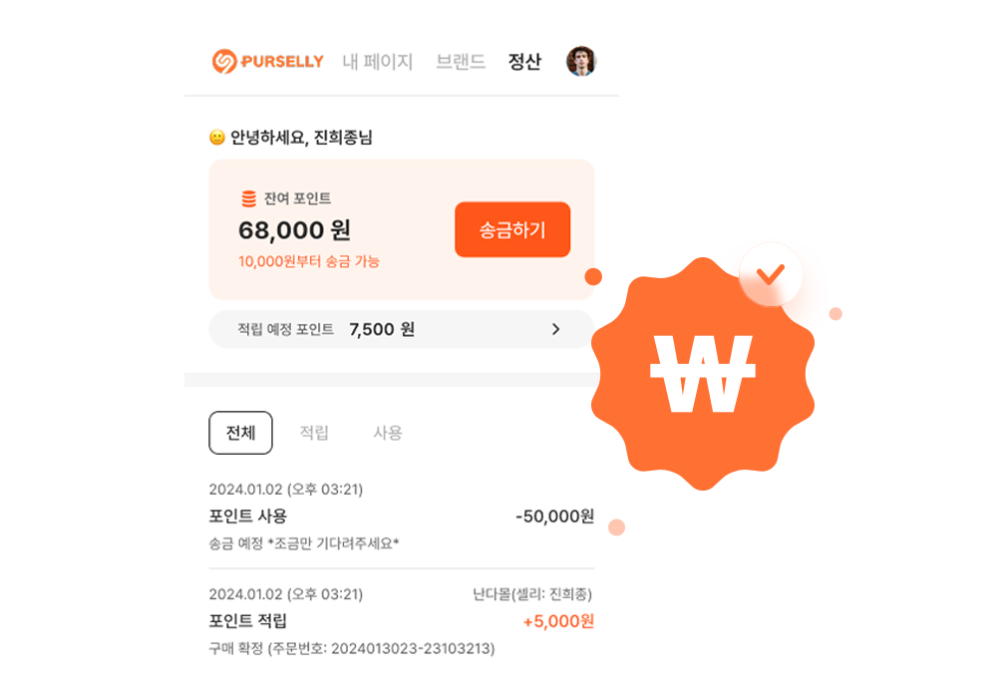This screenshot has width=997, height=698.
Task: Switch to the 적립 filter tab
Action: point(314,433)
